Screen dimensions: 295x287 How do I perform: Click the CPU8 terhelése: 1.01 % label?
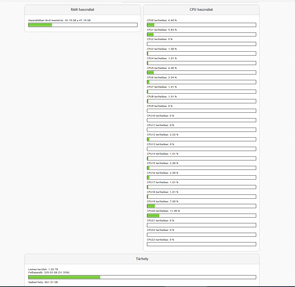162,96
